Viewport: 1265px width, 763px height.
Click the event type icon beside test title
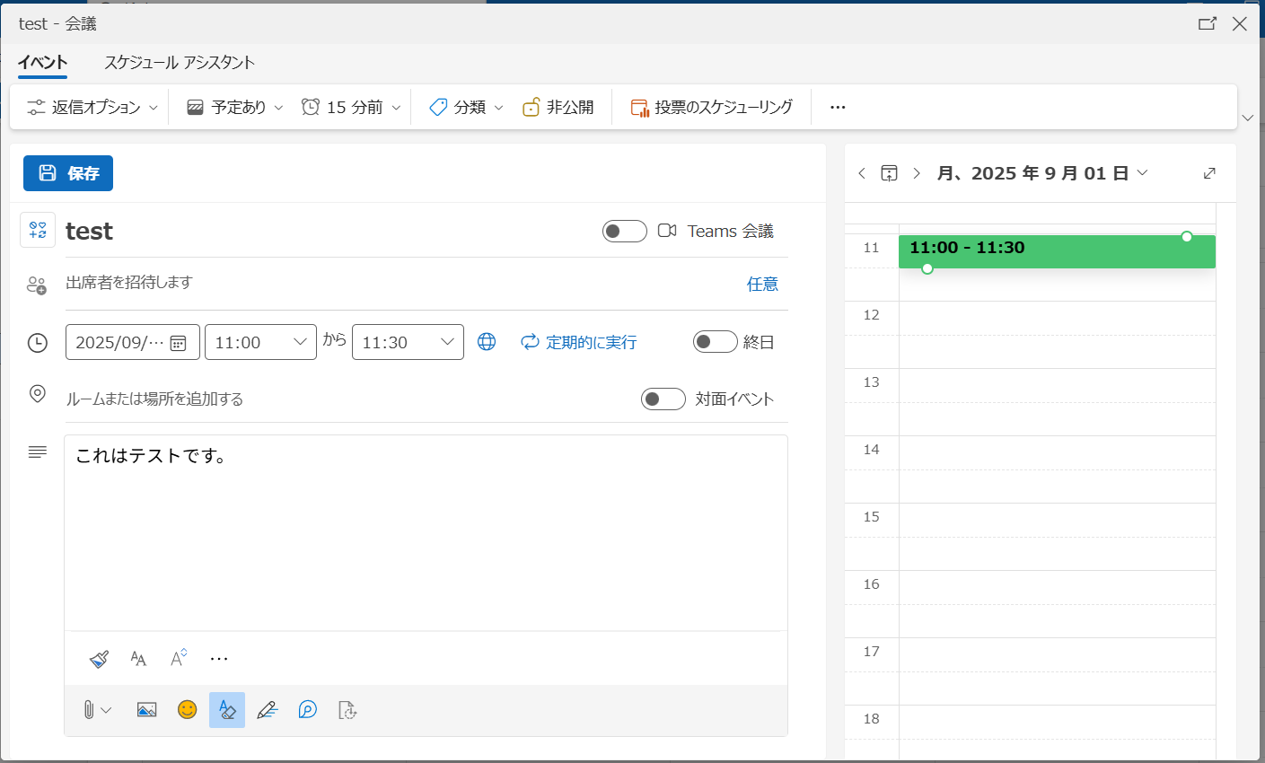point(38,231)
